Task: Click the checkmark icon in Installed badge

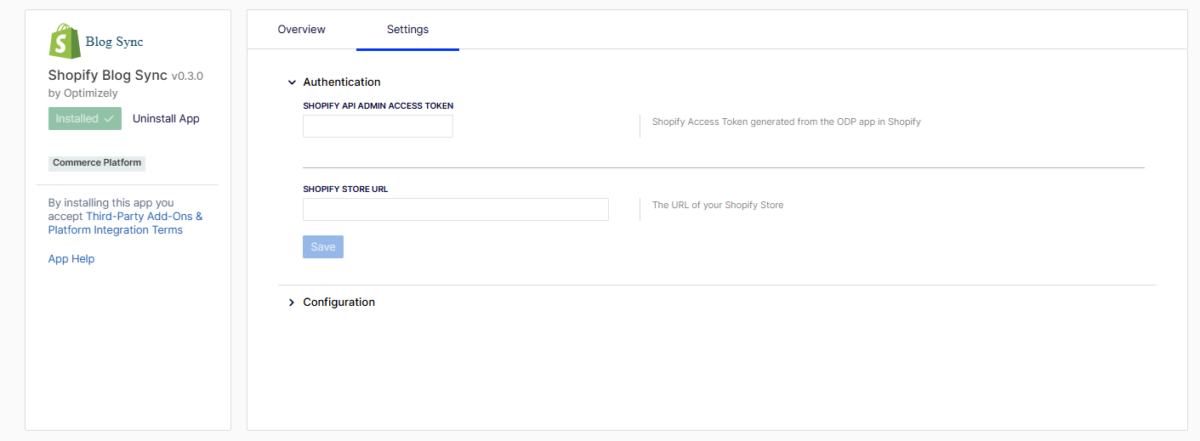Action: coord(109,119)
